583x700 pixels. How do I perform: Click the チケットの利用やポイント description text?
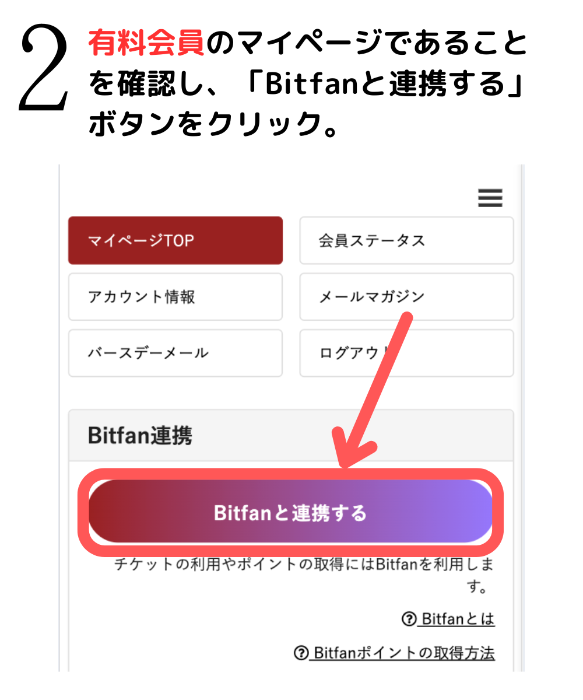[304, 575]
